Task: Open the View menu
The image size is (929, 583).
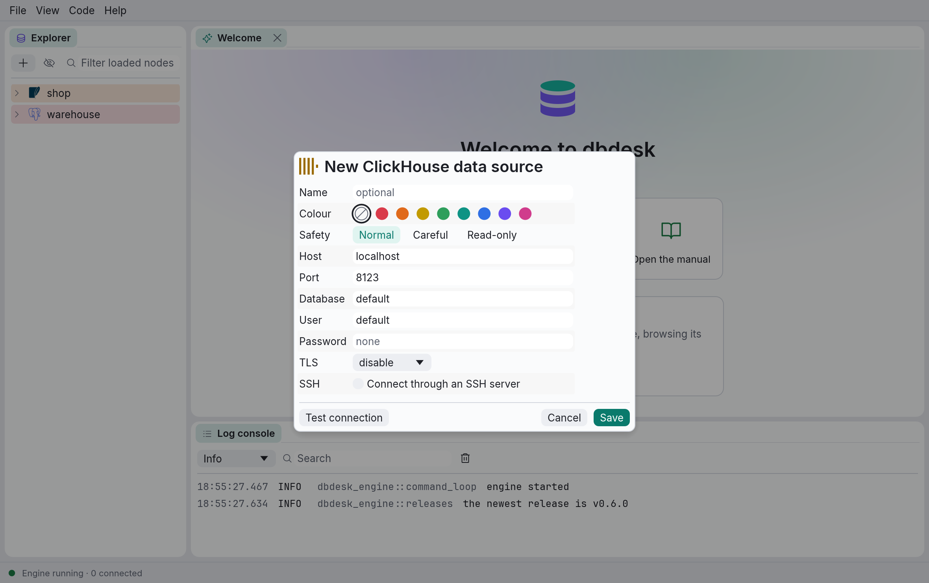Action: point(47,10)
